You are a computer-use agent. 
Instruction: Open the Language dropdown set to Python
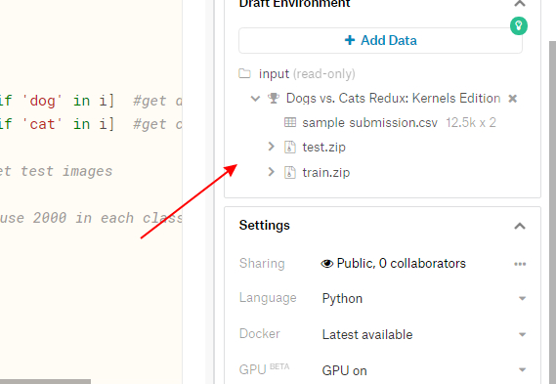point(424,298)
